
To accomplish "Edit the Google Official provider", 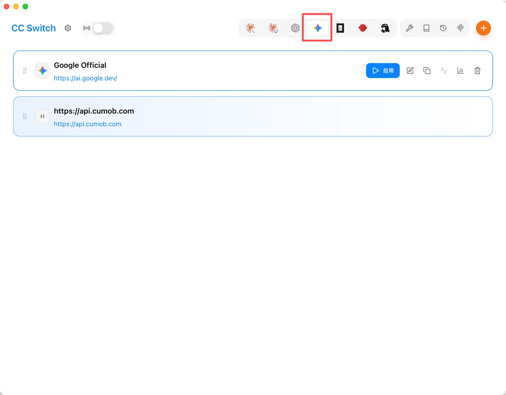I will tap(410, 70).
